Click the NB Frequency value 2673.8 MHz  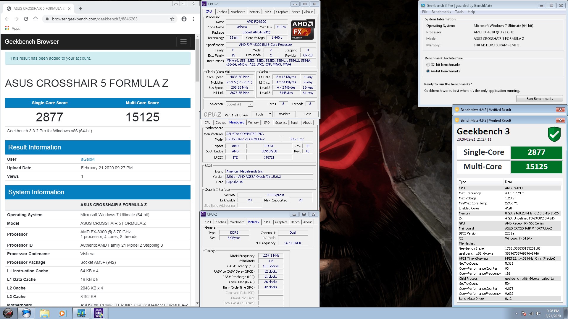[x=293, y=243]
